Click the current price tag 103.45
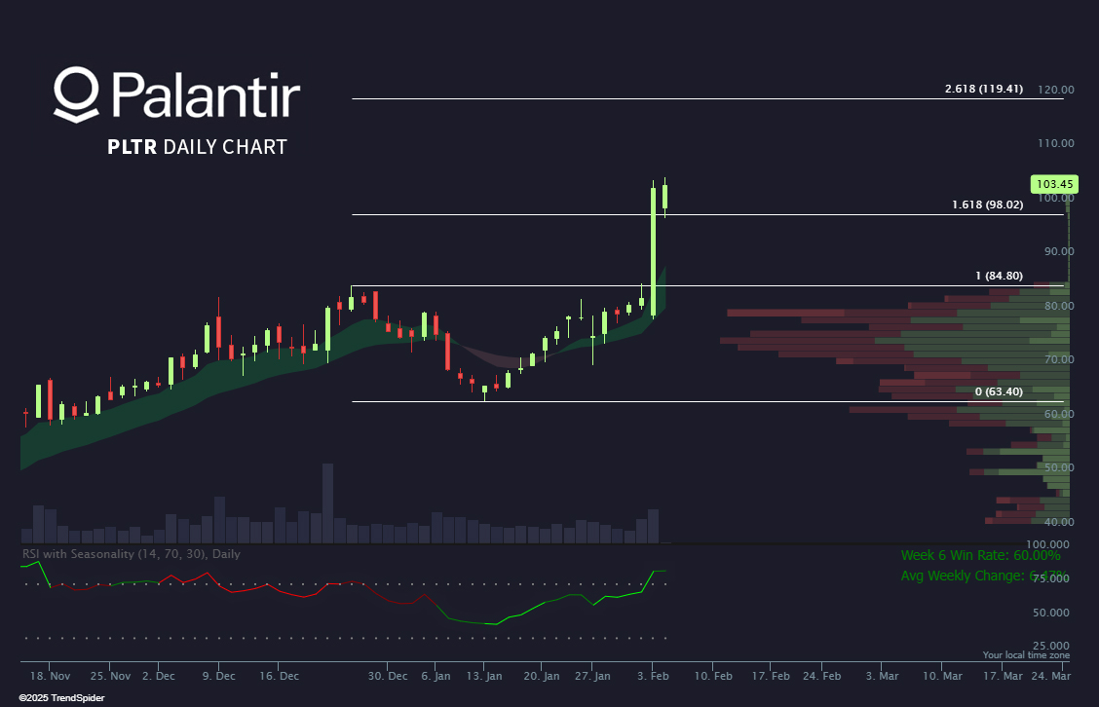 pyautogui.click(x=1054, y=184)
